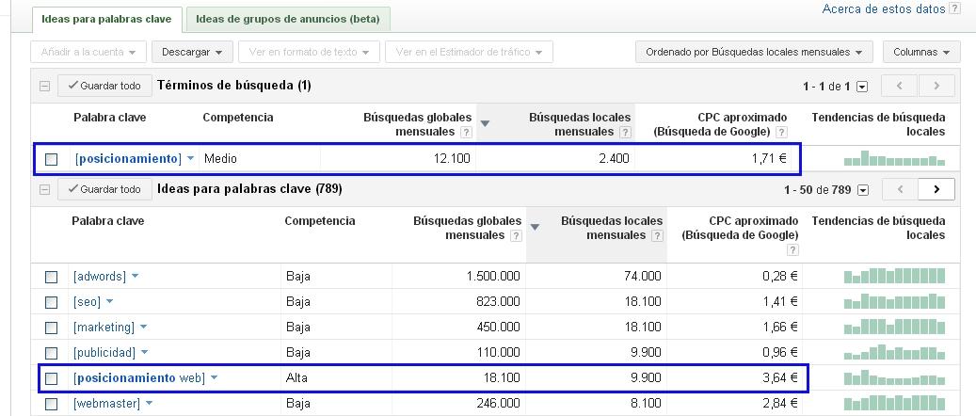Go to previous page of keyword ideas

click(x=900, y=189)
